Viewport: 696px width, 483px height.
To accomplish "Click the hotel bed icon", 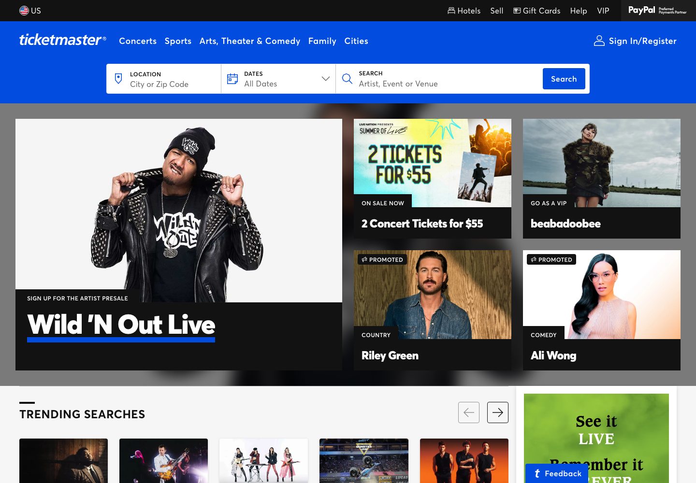I will pos(451,11).
